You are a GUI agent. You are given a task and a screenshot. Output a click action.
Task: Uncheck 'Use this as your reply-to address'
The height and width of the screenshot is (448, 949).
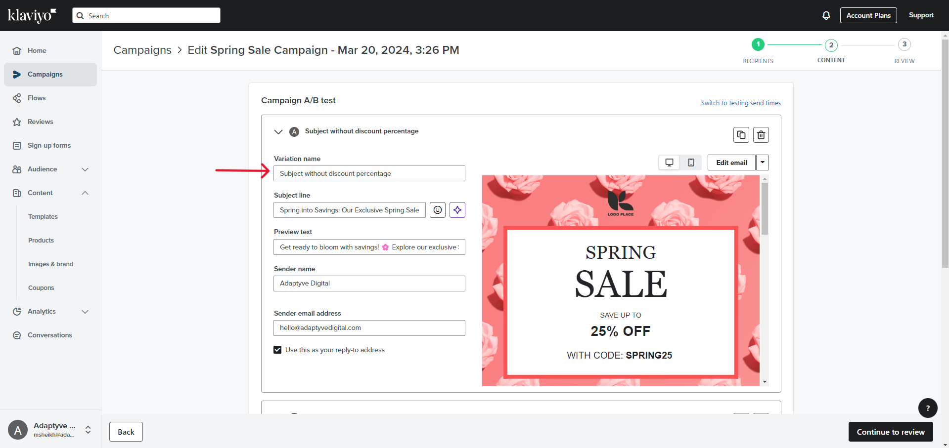pyautogui.click(x=277, y=350)
